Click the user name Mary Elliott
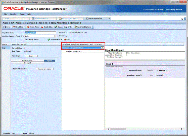This screenshot has width=188, height=136. click(176, 10)
